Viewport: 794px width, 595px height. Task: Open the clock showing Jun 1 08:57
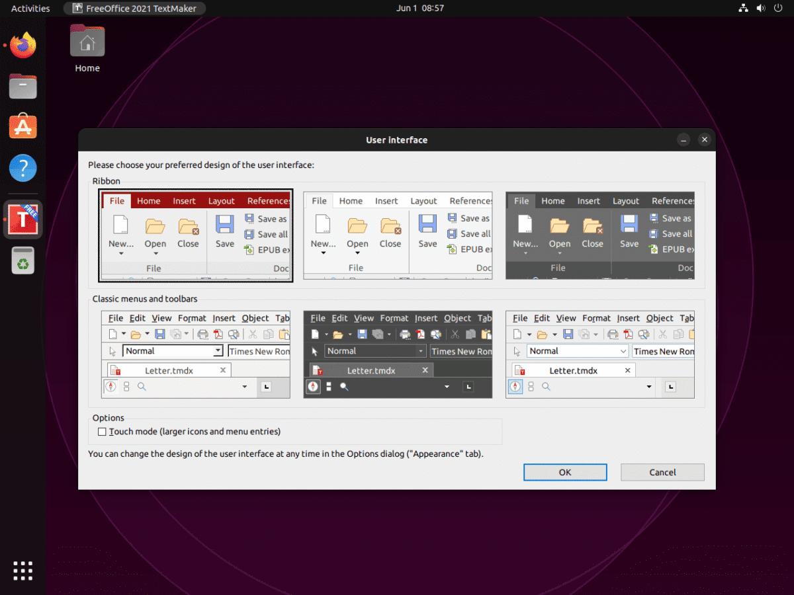[420, 9]
